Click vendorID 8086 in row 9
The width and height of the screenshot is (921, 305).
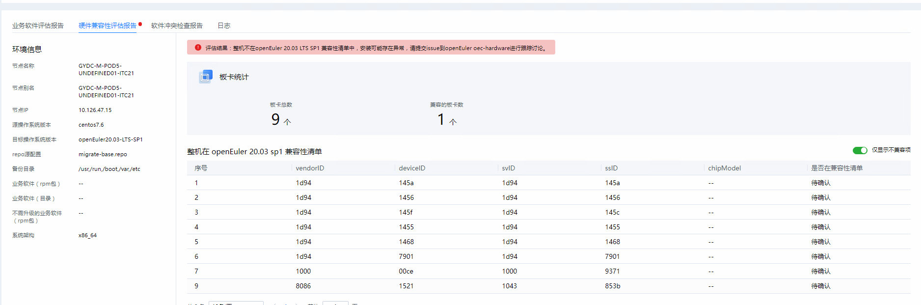click(303, 286)
